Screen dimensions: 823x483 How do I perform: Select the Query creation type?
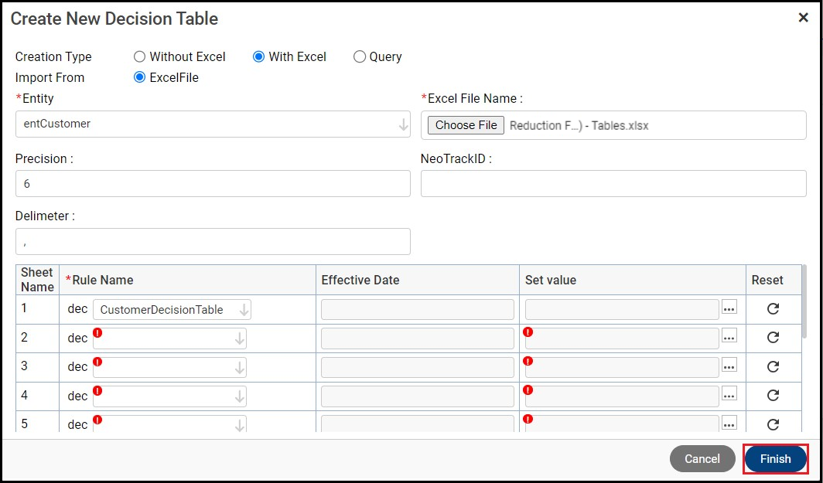click(x=360, y=56)
